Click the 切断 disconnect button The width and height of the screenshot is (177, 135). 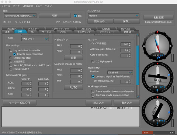(x=55, y=15)
